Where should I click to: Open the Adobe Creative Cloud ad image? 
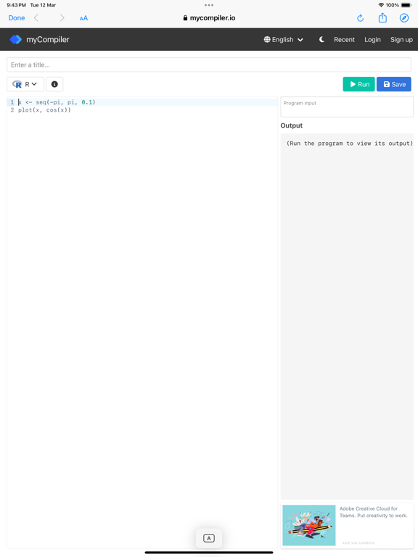point(309,525)
